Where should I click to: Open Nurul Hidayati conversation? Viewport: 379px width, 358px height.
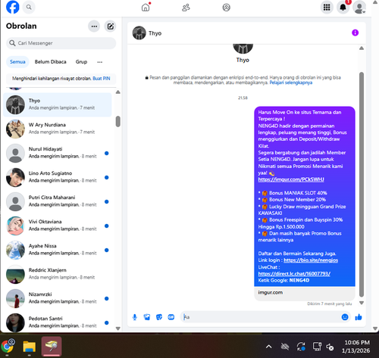[58, 153]
